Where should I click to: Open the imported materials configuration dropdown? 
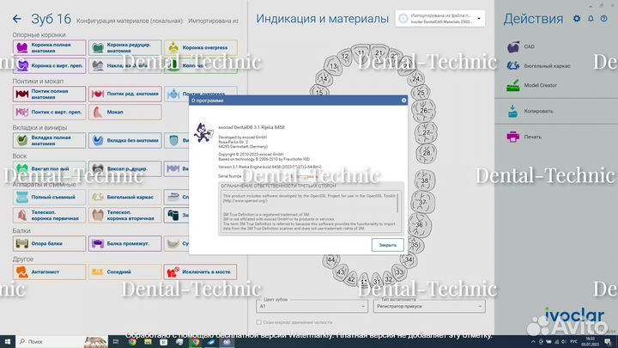pyautogui.click(x=439, y=19)
